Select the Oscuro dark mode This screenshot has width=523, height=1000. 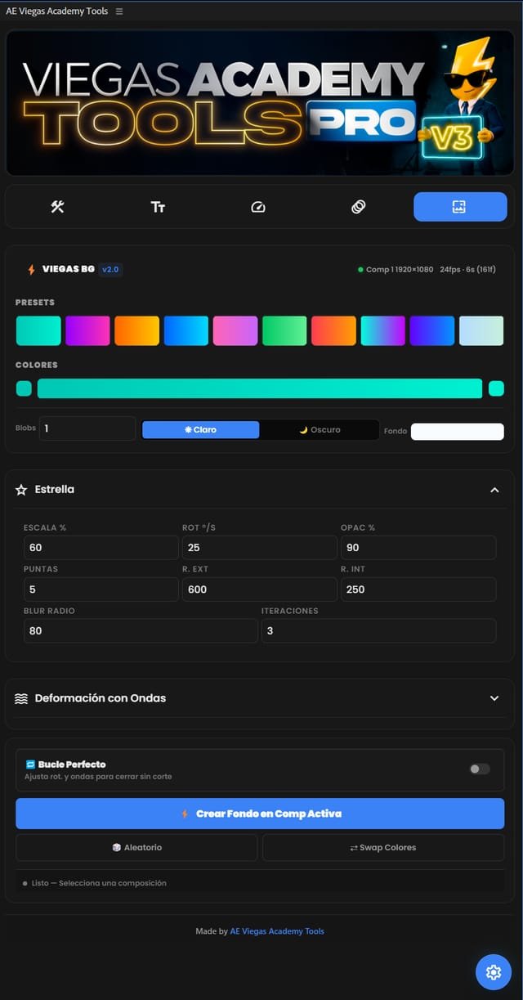click(320, 430)
